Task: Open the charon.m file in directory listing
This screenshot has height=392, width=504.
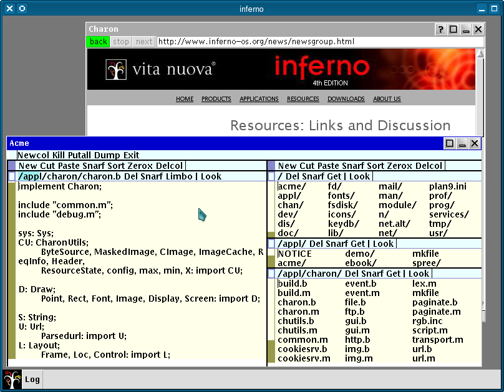Action: 298,312
